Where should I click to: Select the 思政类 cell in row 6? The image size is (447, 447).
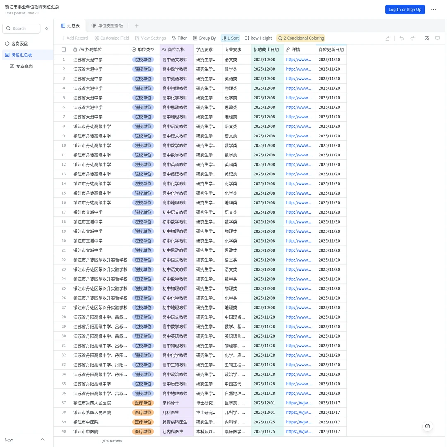click(237, 107)
